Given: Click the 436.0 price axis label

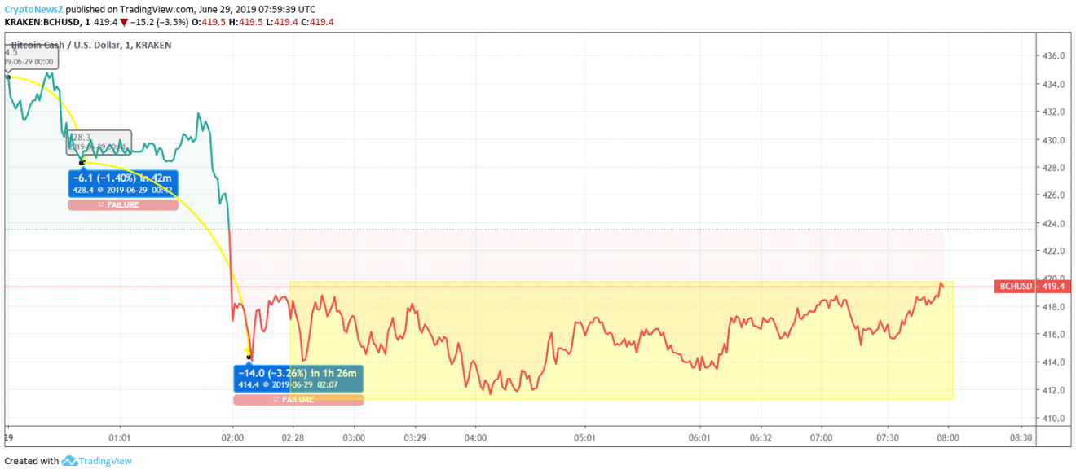Looking at the screenshot, I should tap(1055, 56).
